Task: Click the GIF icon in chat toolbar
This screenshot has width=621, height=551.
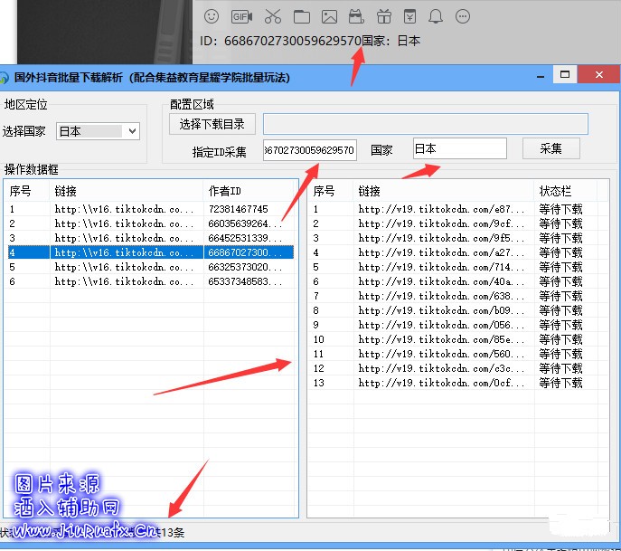Action: click(x=241, y=16)
